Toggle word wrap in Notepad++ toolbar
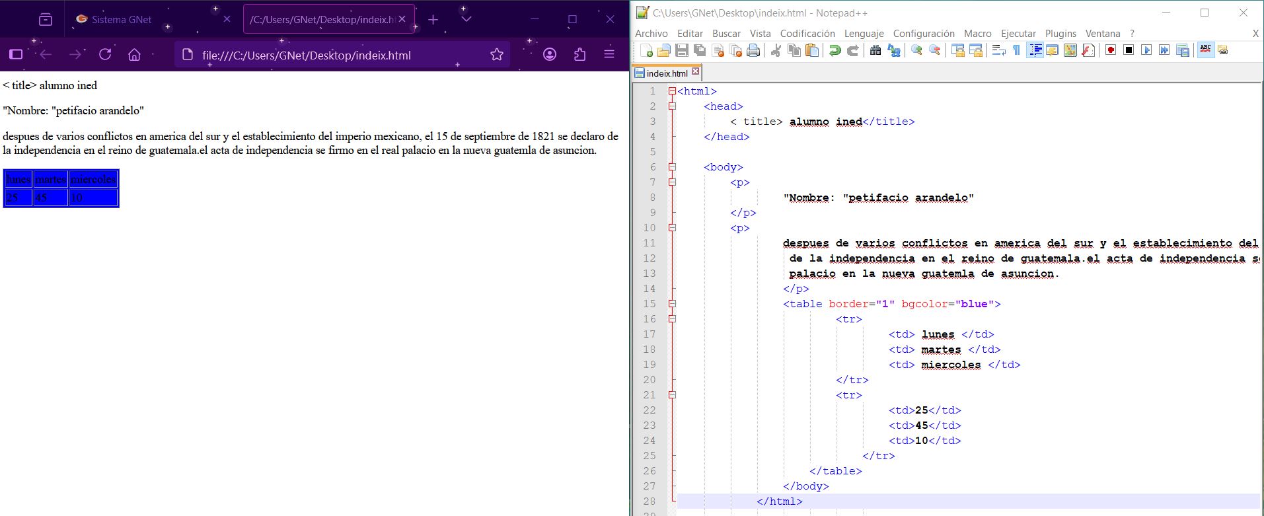1264x516 pixels. pos(998,51)
